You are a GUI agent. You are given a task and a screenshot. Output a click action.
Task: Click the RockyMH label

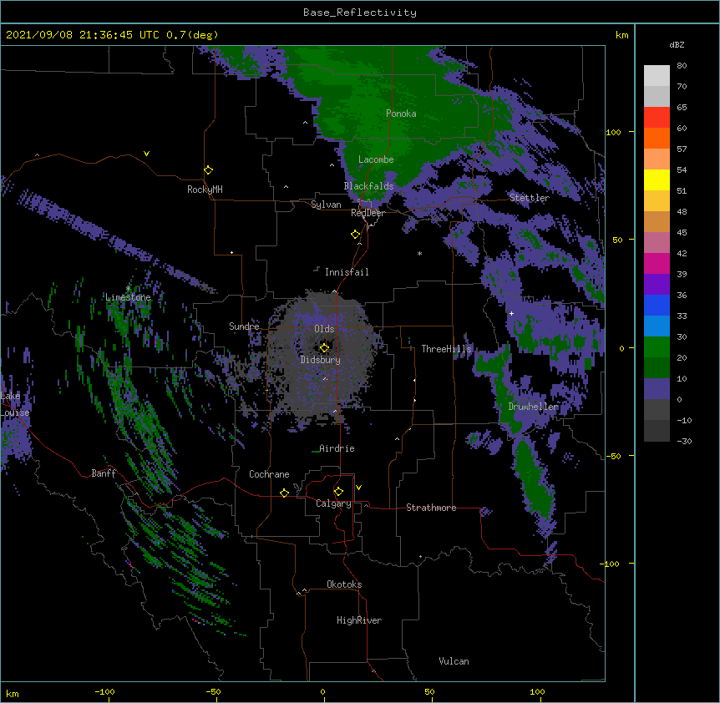pos(205,190)
